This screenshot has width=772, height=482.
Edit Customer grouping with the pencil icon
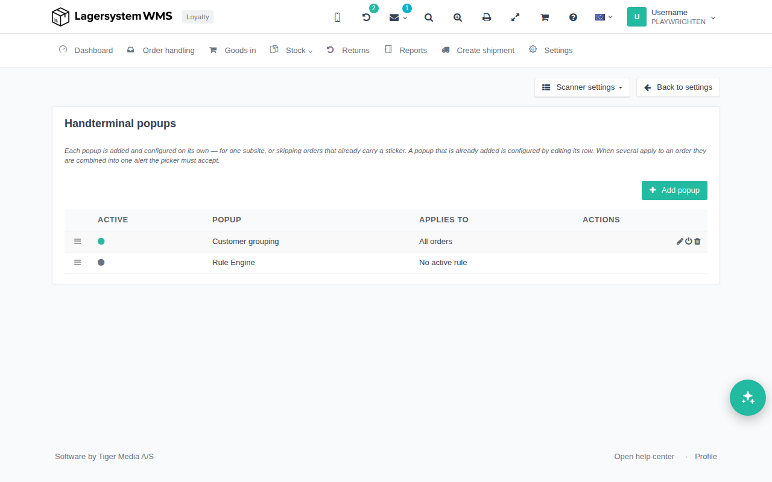[680, 242]
